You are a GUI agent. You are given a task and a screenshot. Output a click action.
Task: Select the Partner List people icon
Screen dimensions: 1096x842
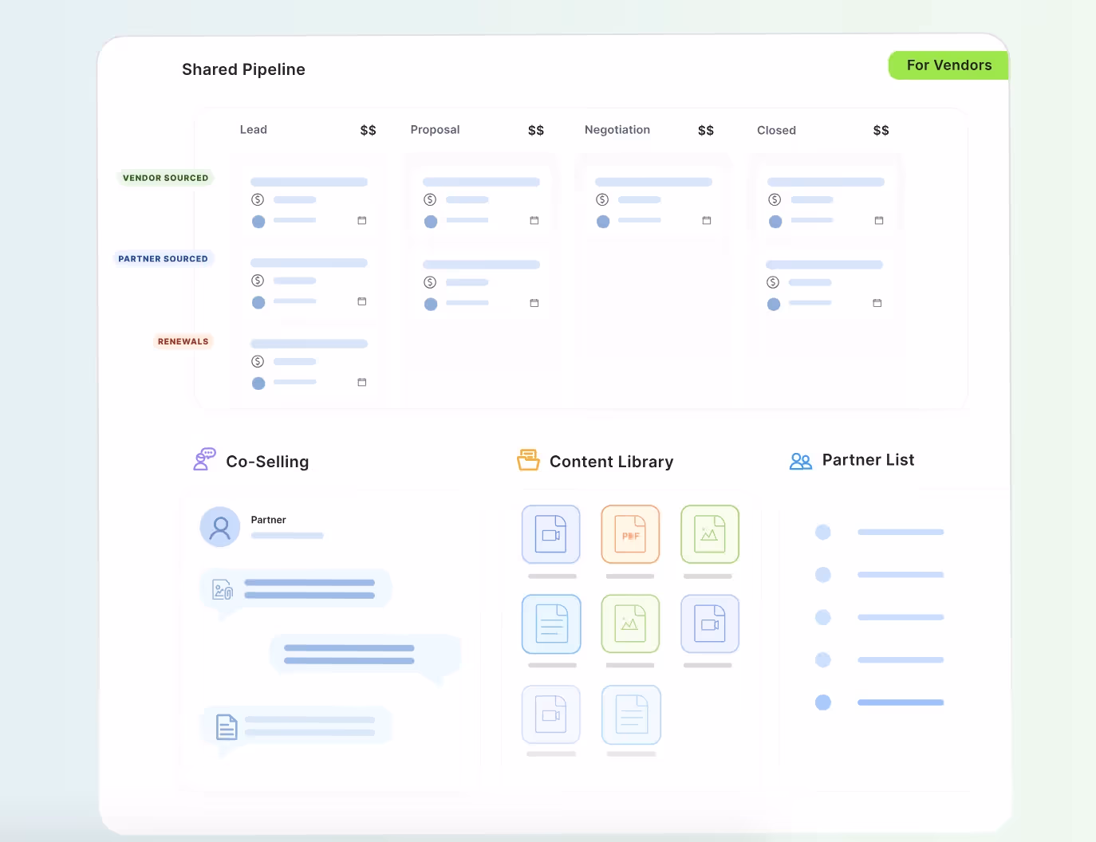click(x=800, y=461)
